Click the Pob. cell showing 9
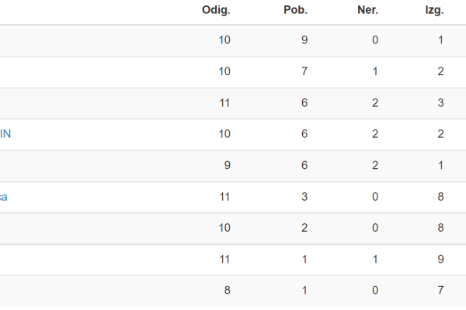This screenshot has width=466, height=310. coord(304,40)
